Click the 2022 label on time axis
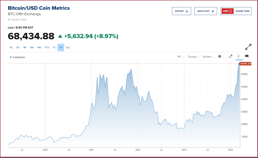Image resolution: width=258 pixels, height=158 pixels. (x=138, y=150)
